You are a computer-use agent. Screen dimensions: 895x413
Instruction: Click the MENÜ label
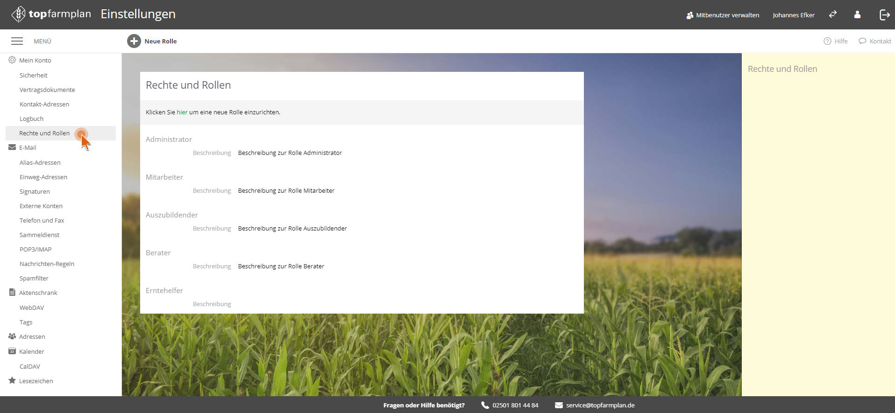43,41
